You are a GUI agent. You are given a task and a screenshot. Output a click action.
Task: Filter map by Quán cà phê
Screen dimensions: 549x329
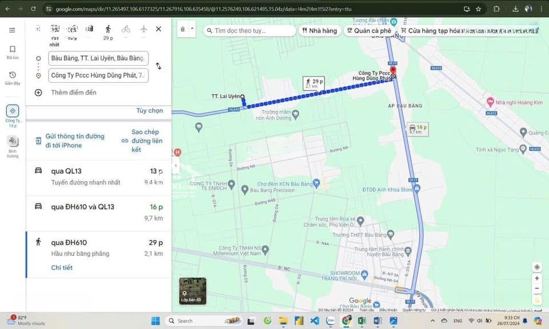tap(369, 31)
